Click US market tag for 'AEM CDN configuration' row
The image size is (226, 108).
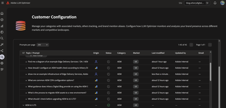(136, 80)
